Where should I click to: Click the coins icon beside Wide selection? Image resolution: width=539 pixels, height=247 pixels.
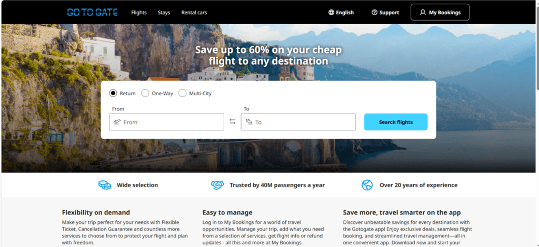pos(105,185)
